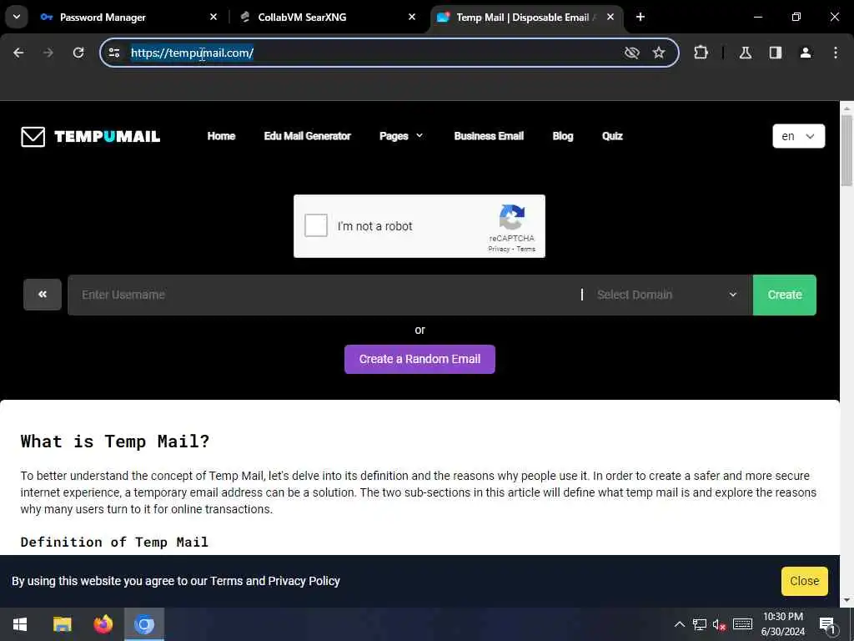The width and height of the screenshot is (854, 641).
Task: Open the notification center icon
Action: [x=826, y=624]
